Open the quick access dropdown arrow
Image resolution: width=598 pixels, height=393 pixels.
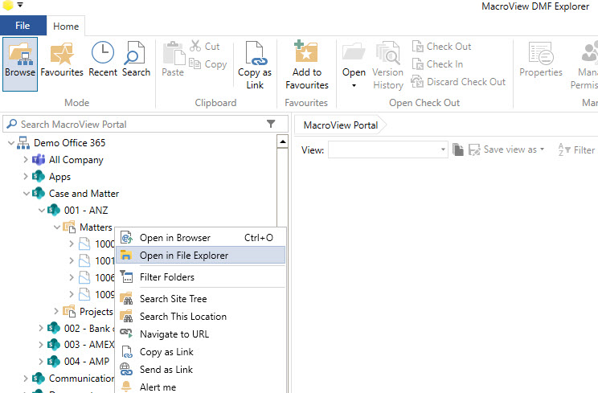[20, 6]
